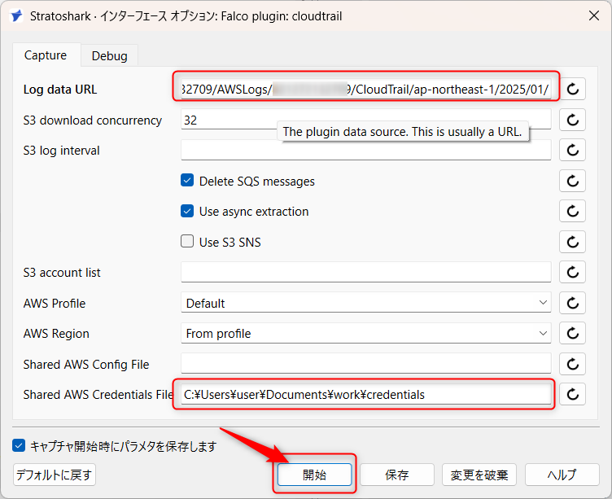Viewport: 612px width, 499px height.
Task: Focus the Shared AWS Config File input
Action: (x=365, y=364)
